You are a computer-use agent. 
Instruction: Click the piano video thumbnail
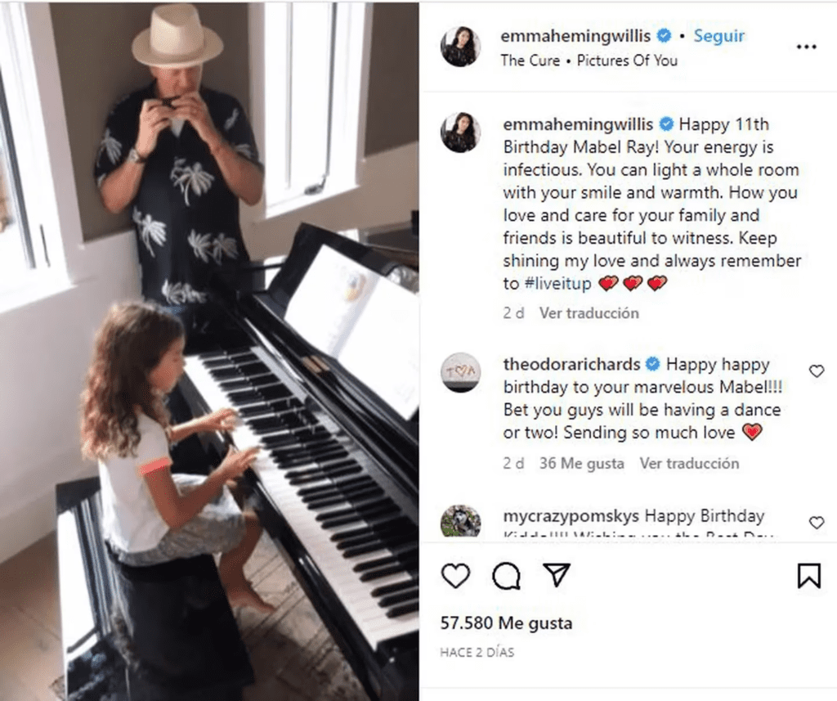pos(209,350)
